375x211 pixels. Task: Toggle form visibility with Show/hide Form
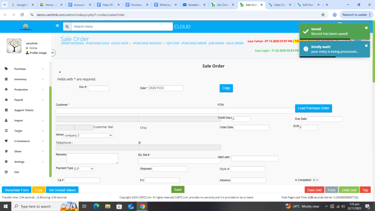[x=16, y=190]
